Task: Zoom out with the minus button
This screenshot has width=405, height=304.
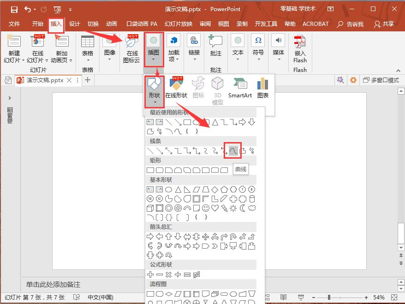Action: tap(314, 298)
